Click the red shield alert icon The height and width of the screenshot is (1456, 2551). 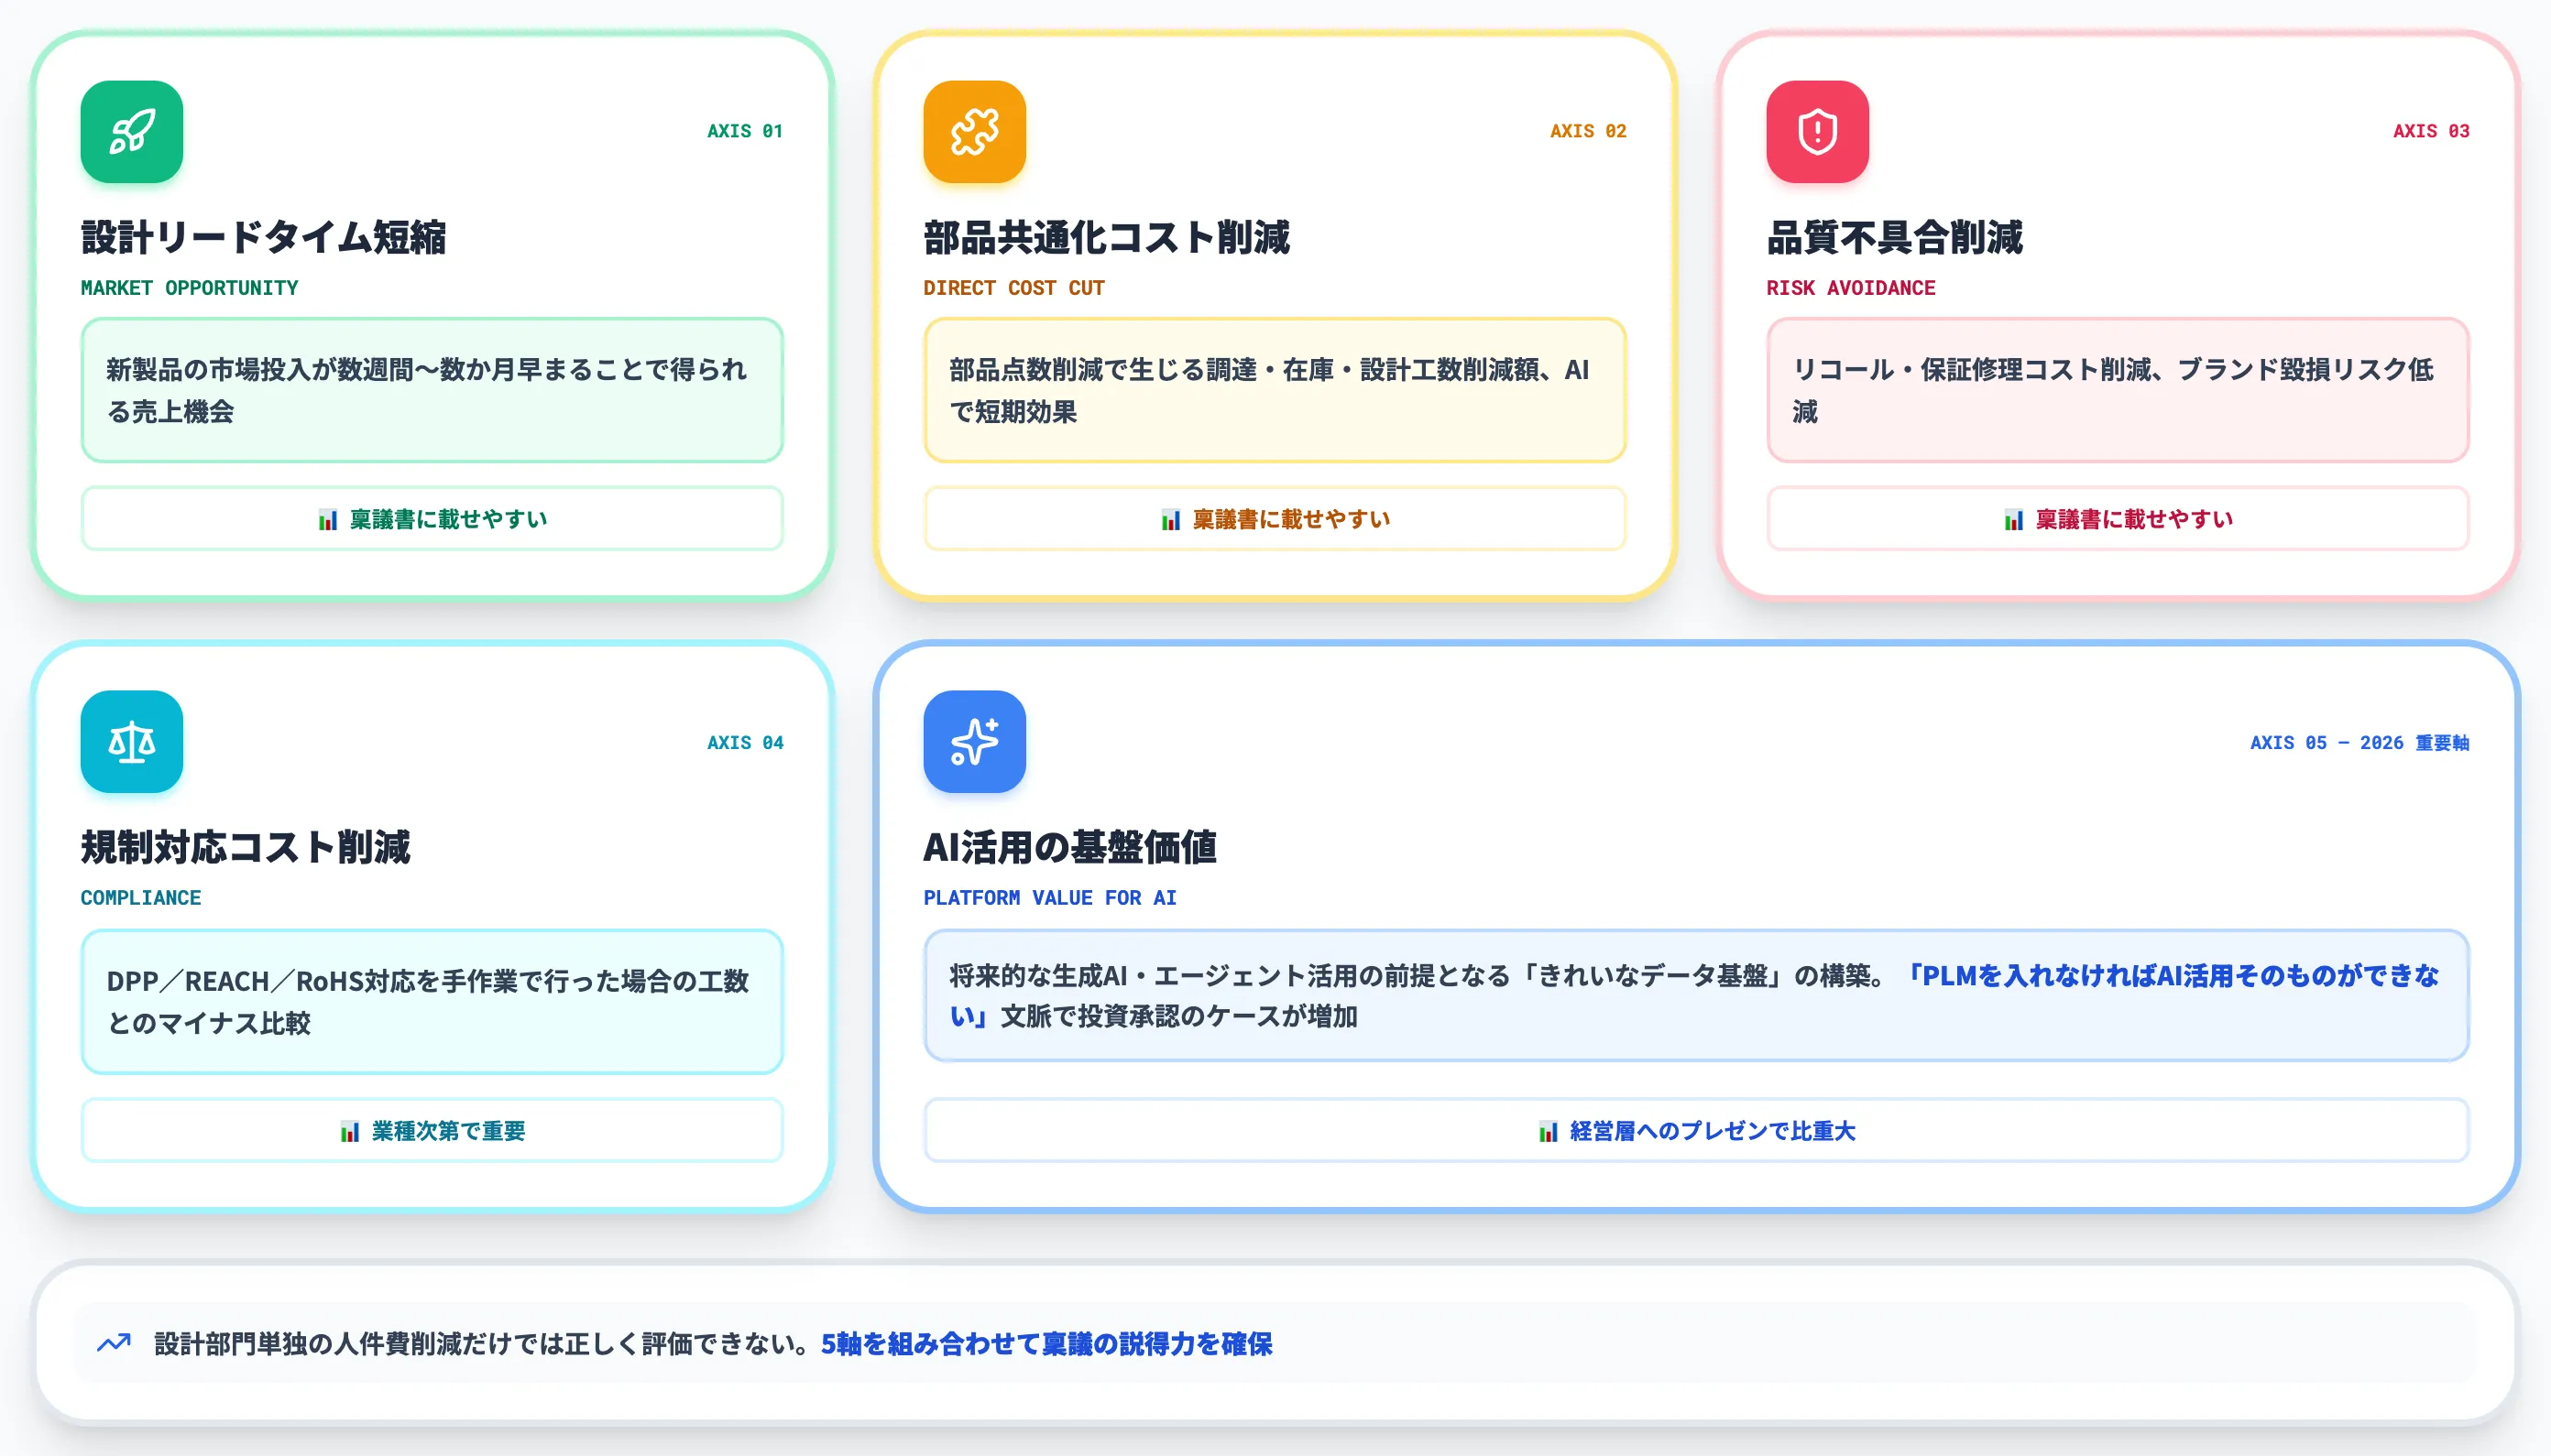click(1817, 132)
